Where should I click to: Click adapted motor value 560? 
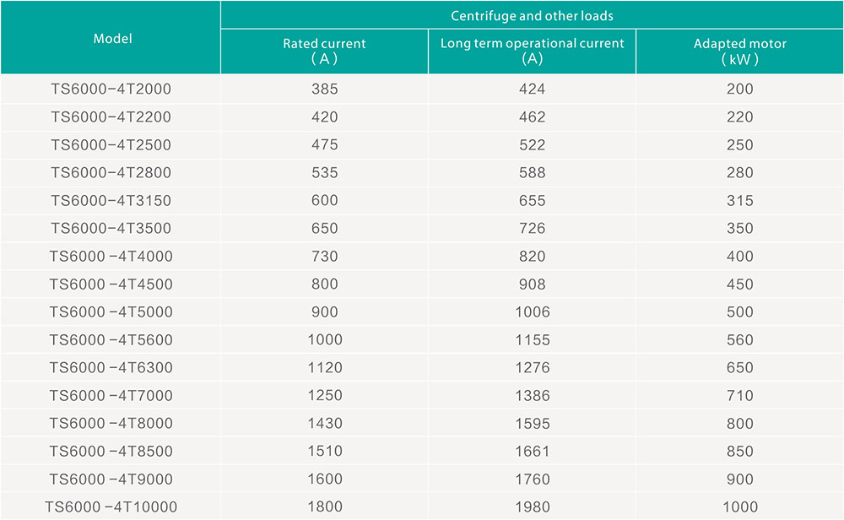pyautogui.click(x=739, y=339)
